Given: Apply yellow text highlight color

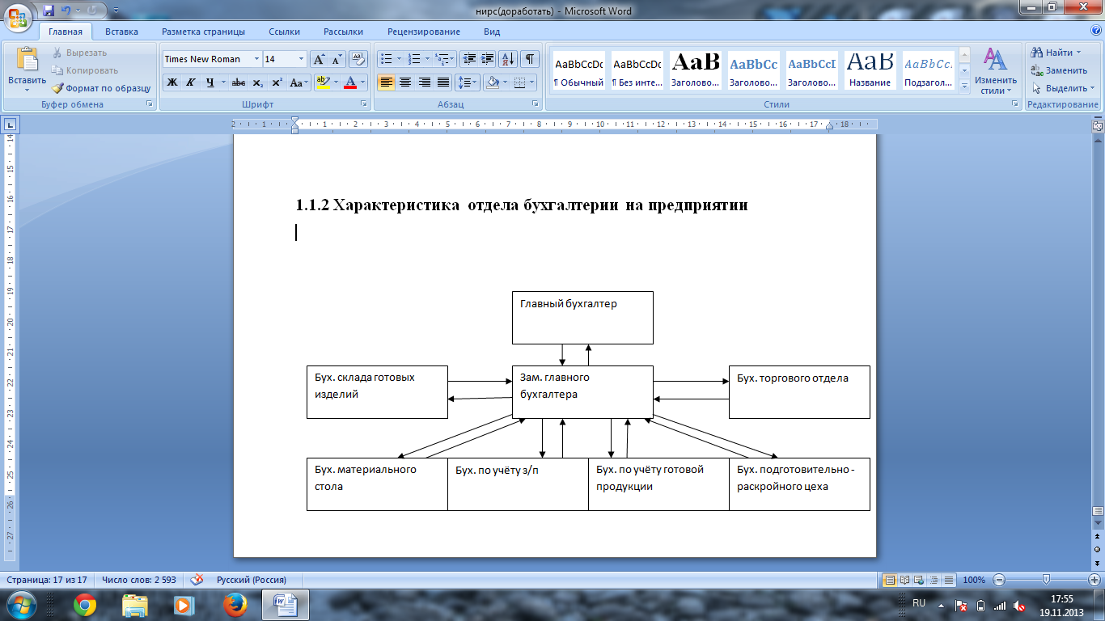Looking at the screenshot, I should point(322,82).
